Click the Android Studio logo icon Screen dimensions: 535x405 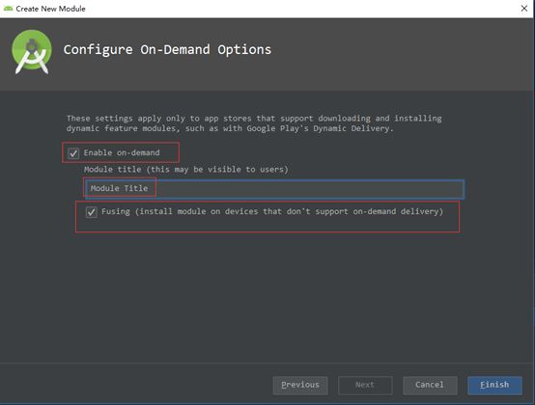(x=32, y=52)
